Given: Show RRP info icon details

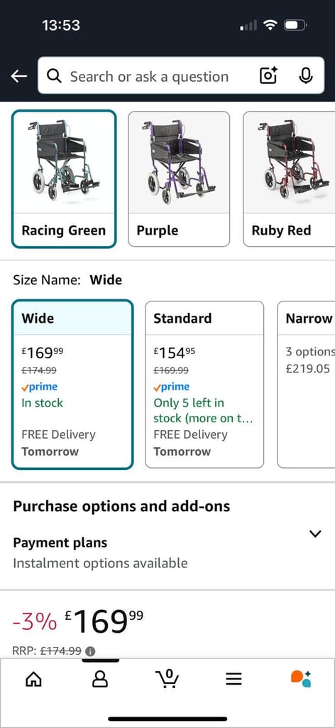Looking at the screenshot, I should tap(90, 651).
